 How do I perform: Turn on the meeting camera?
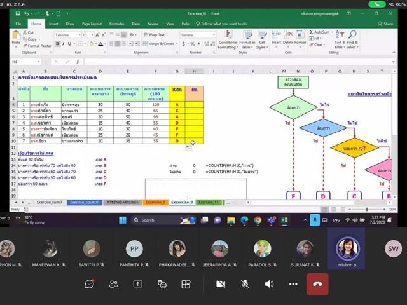tap(221, 284)
